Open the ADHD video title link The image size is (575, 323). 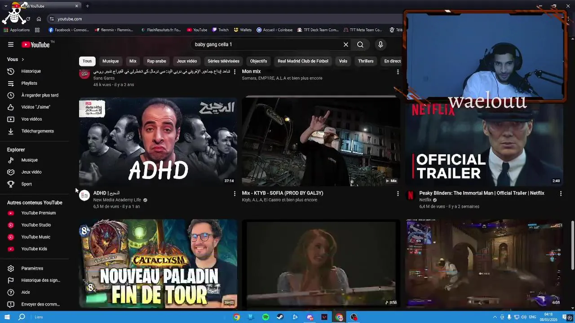[x=106, y=193]
